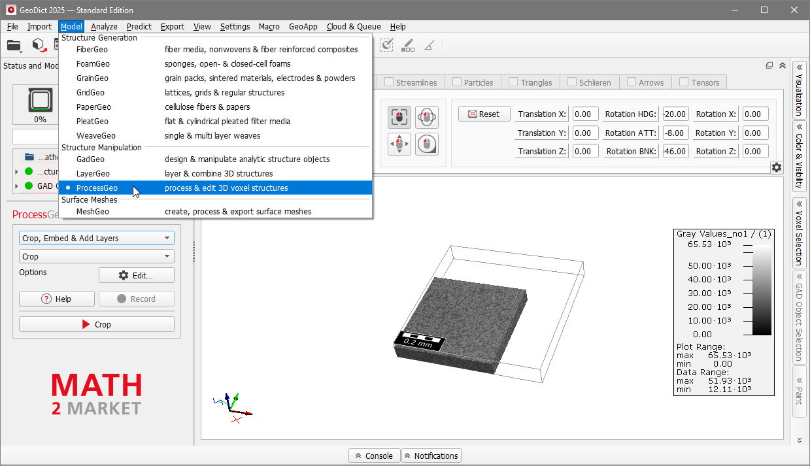Open the Crop mode dropdown
The height and width of the screenshot is (466, 810).
[97, 257]
